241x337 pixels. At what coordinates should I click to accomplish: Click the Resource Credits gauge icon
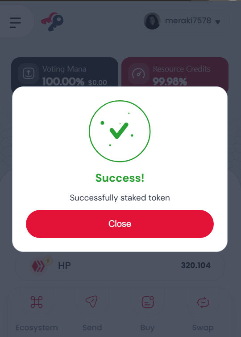tap(138, 74)
